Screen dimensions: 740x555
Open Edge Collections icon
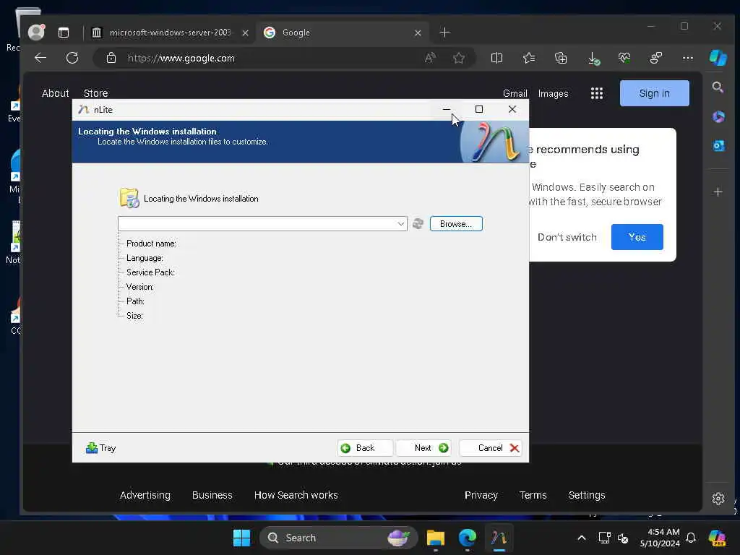click(x=561, y=58)
